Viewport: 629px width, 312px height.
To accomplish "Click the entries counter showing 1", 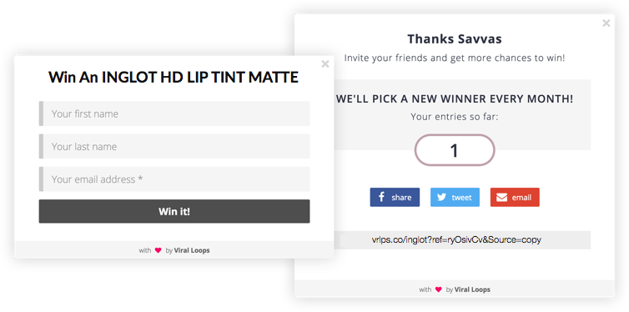I will click(x=455, y=150).
